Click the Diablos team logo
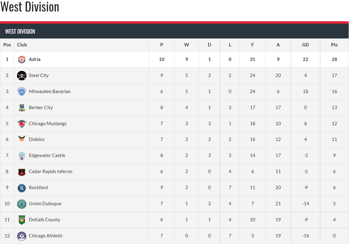The width and height of the screenshot is (349, 244). 22,139
